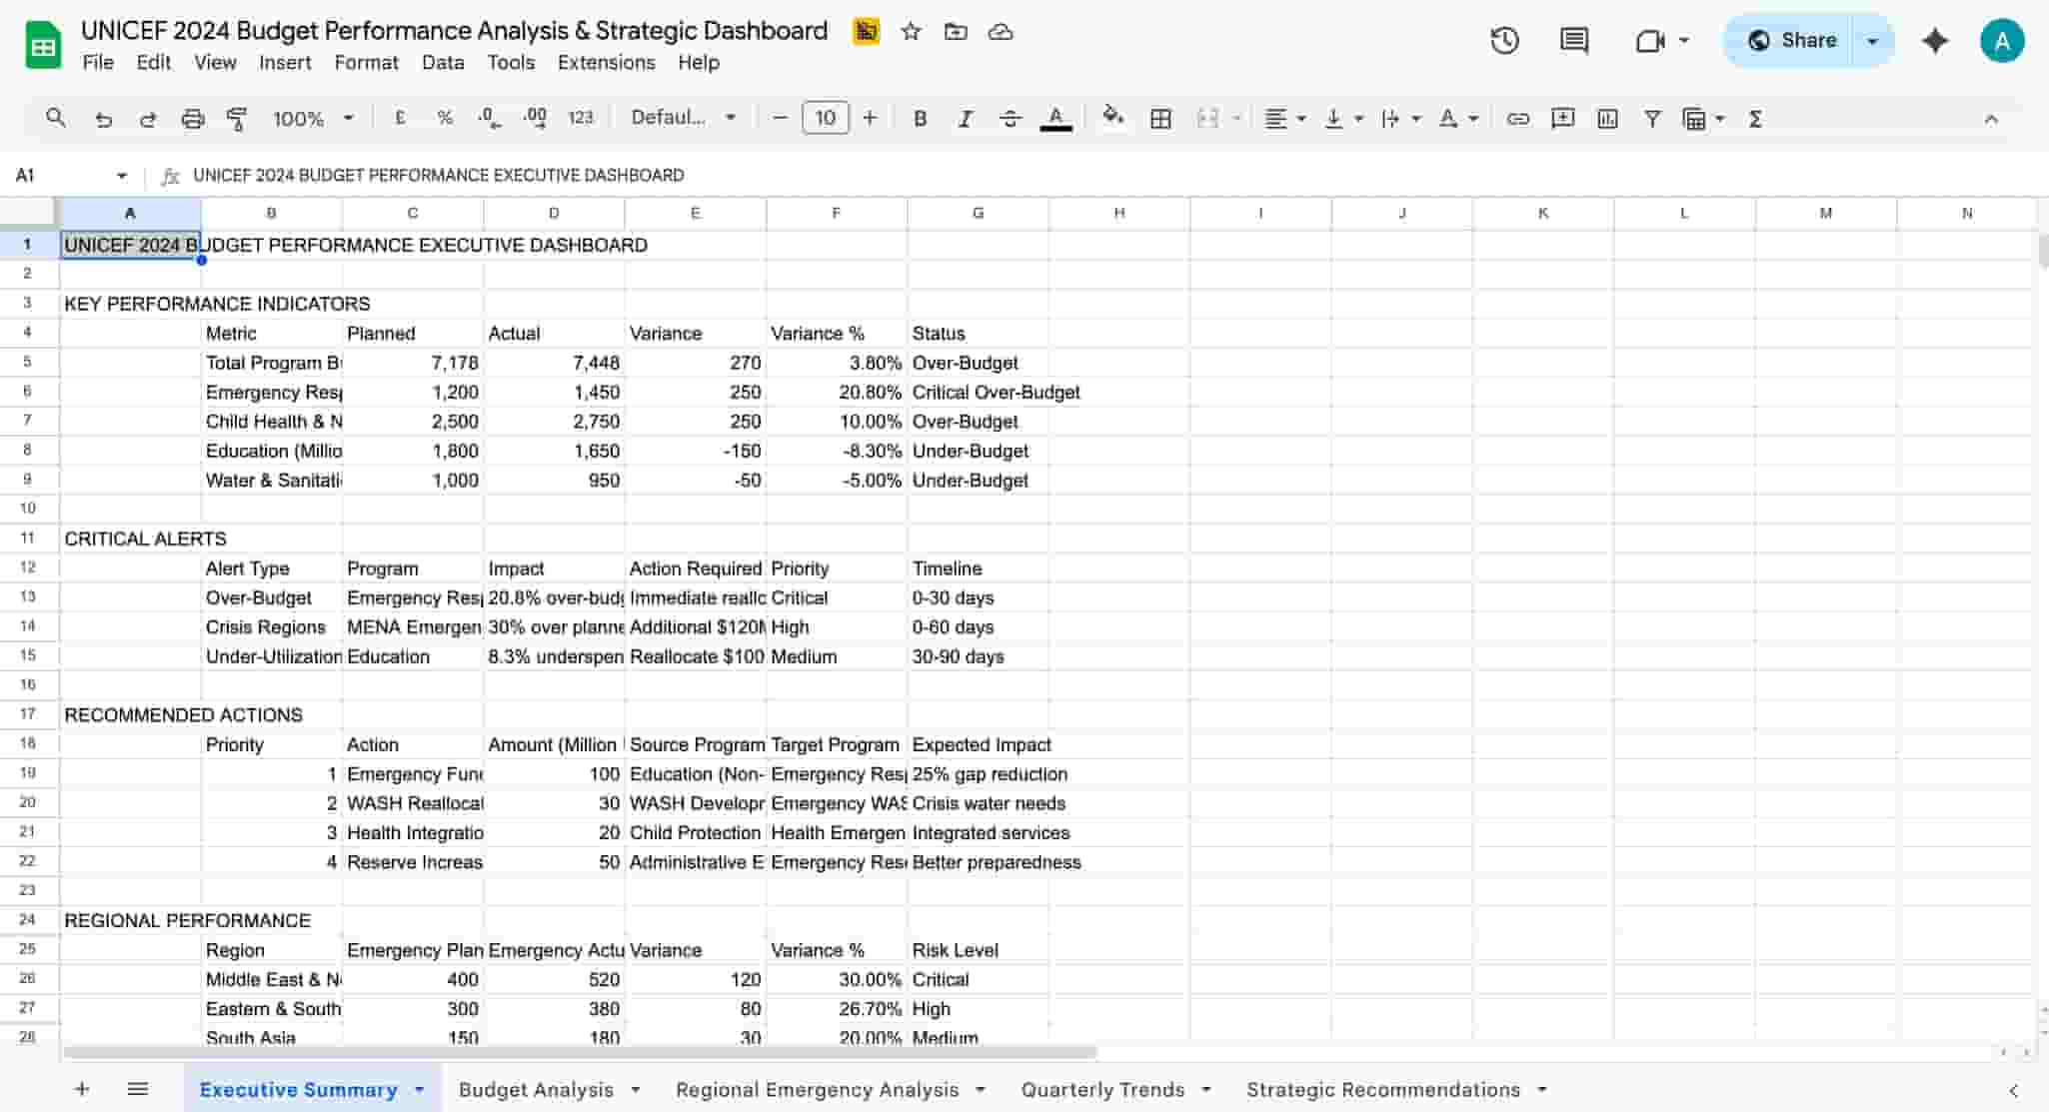Screen dimensions: 2049x1112
Task: Toggle bold formatting
Action: 921,119
